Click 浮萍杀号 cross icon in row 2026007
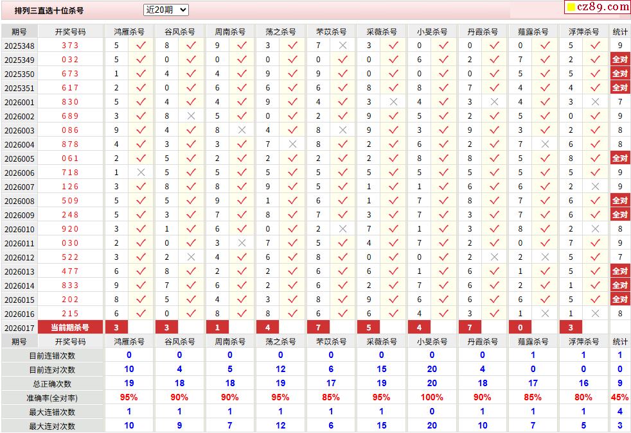Screen dimensions: 631x433 (x=595, y=187)
